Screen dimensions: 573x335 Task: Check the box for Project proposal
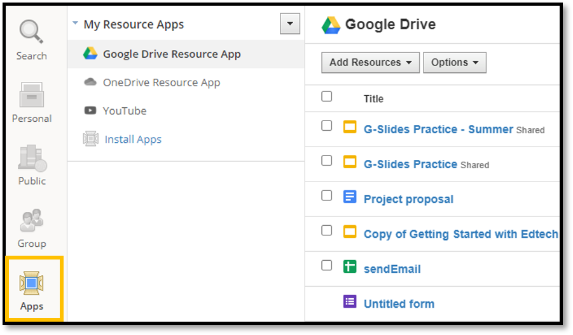[x=327, y=195]
